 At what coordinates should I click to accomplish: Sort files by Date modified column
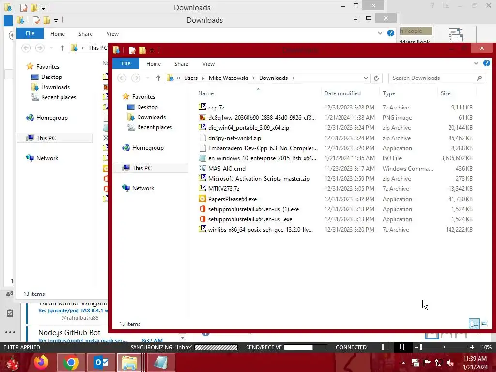coord(342,93)
